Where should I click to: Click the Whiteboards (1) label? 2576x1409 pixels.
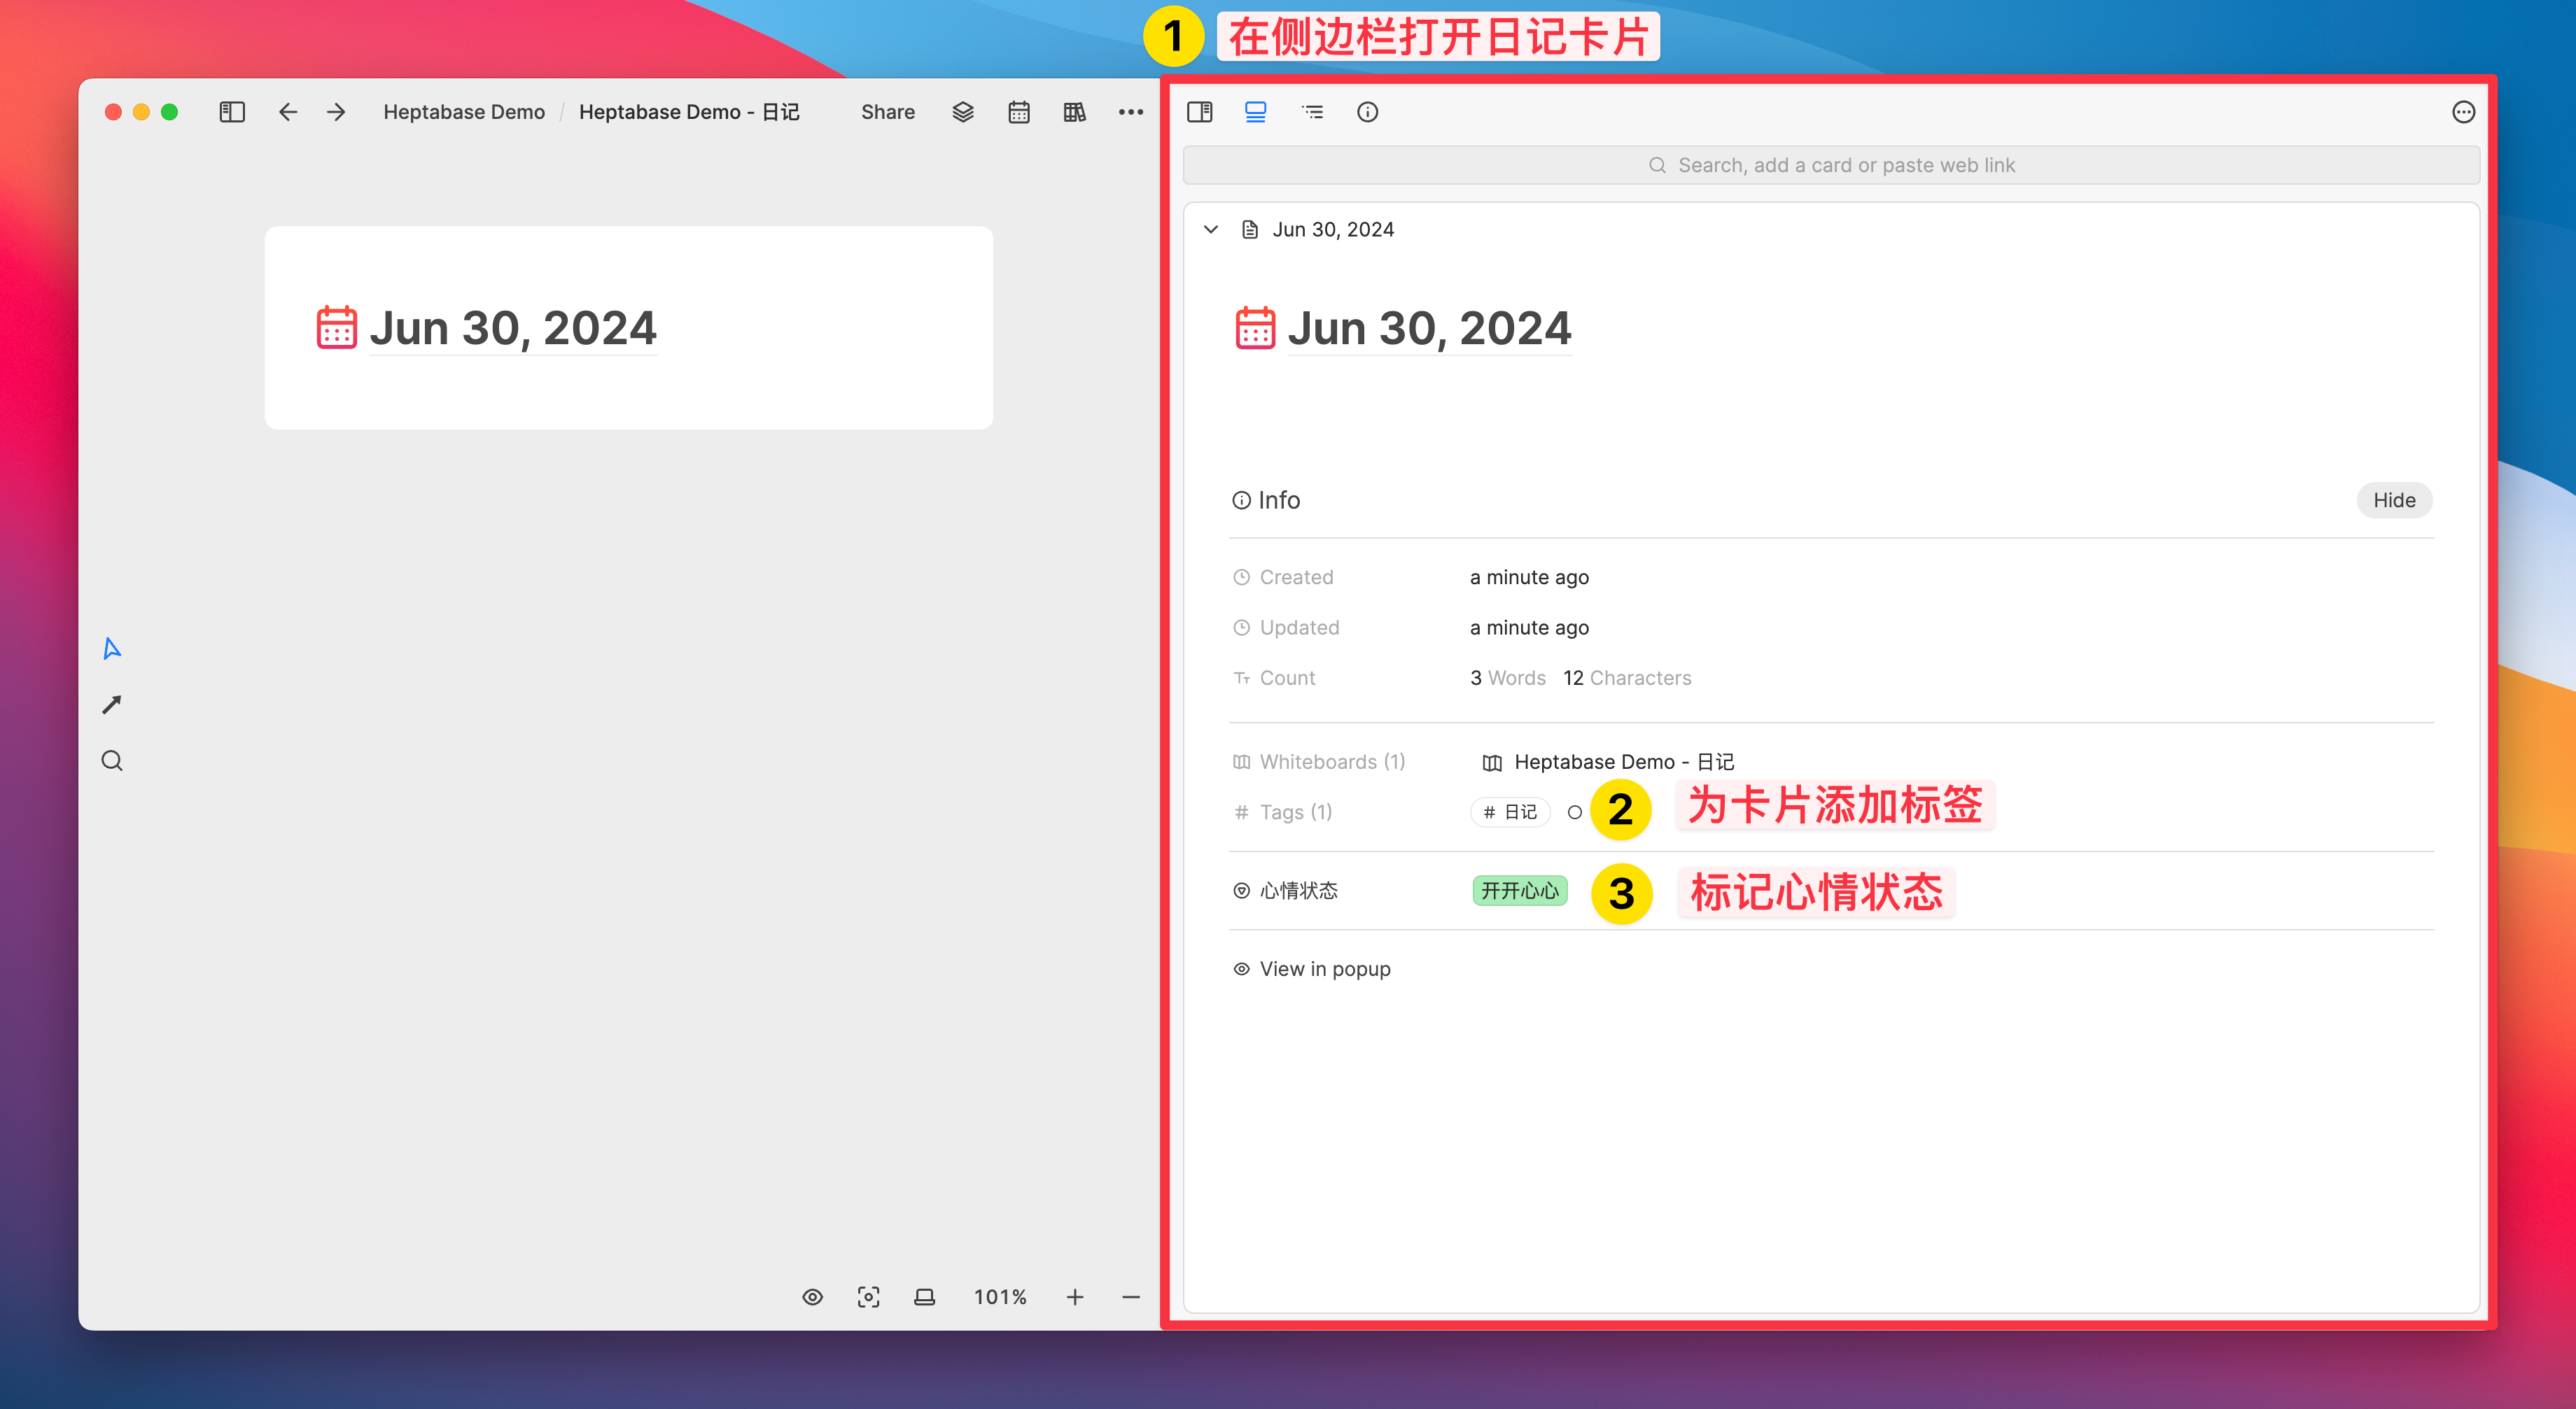pyautogui.click(x=1332, y=763)
